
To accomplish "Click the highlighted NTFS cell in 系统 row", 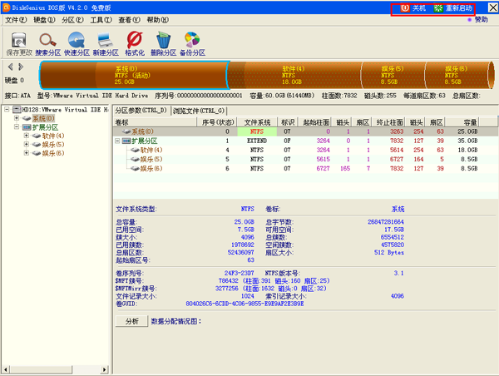I will click(x=257, y=131).
